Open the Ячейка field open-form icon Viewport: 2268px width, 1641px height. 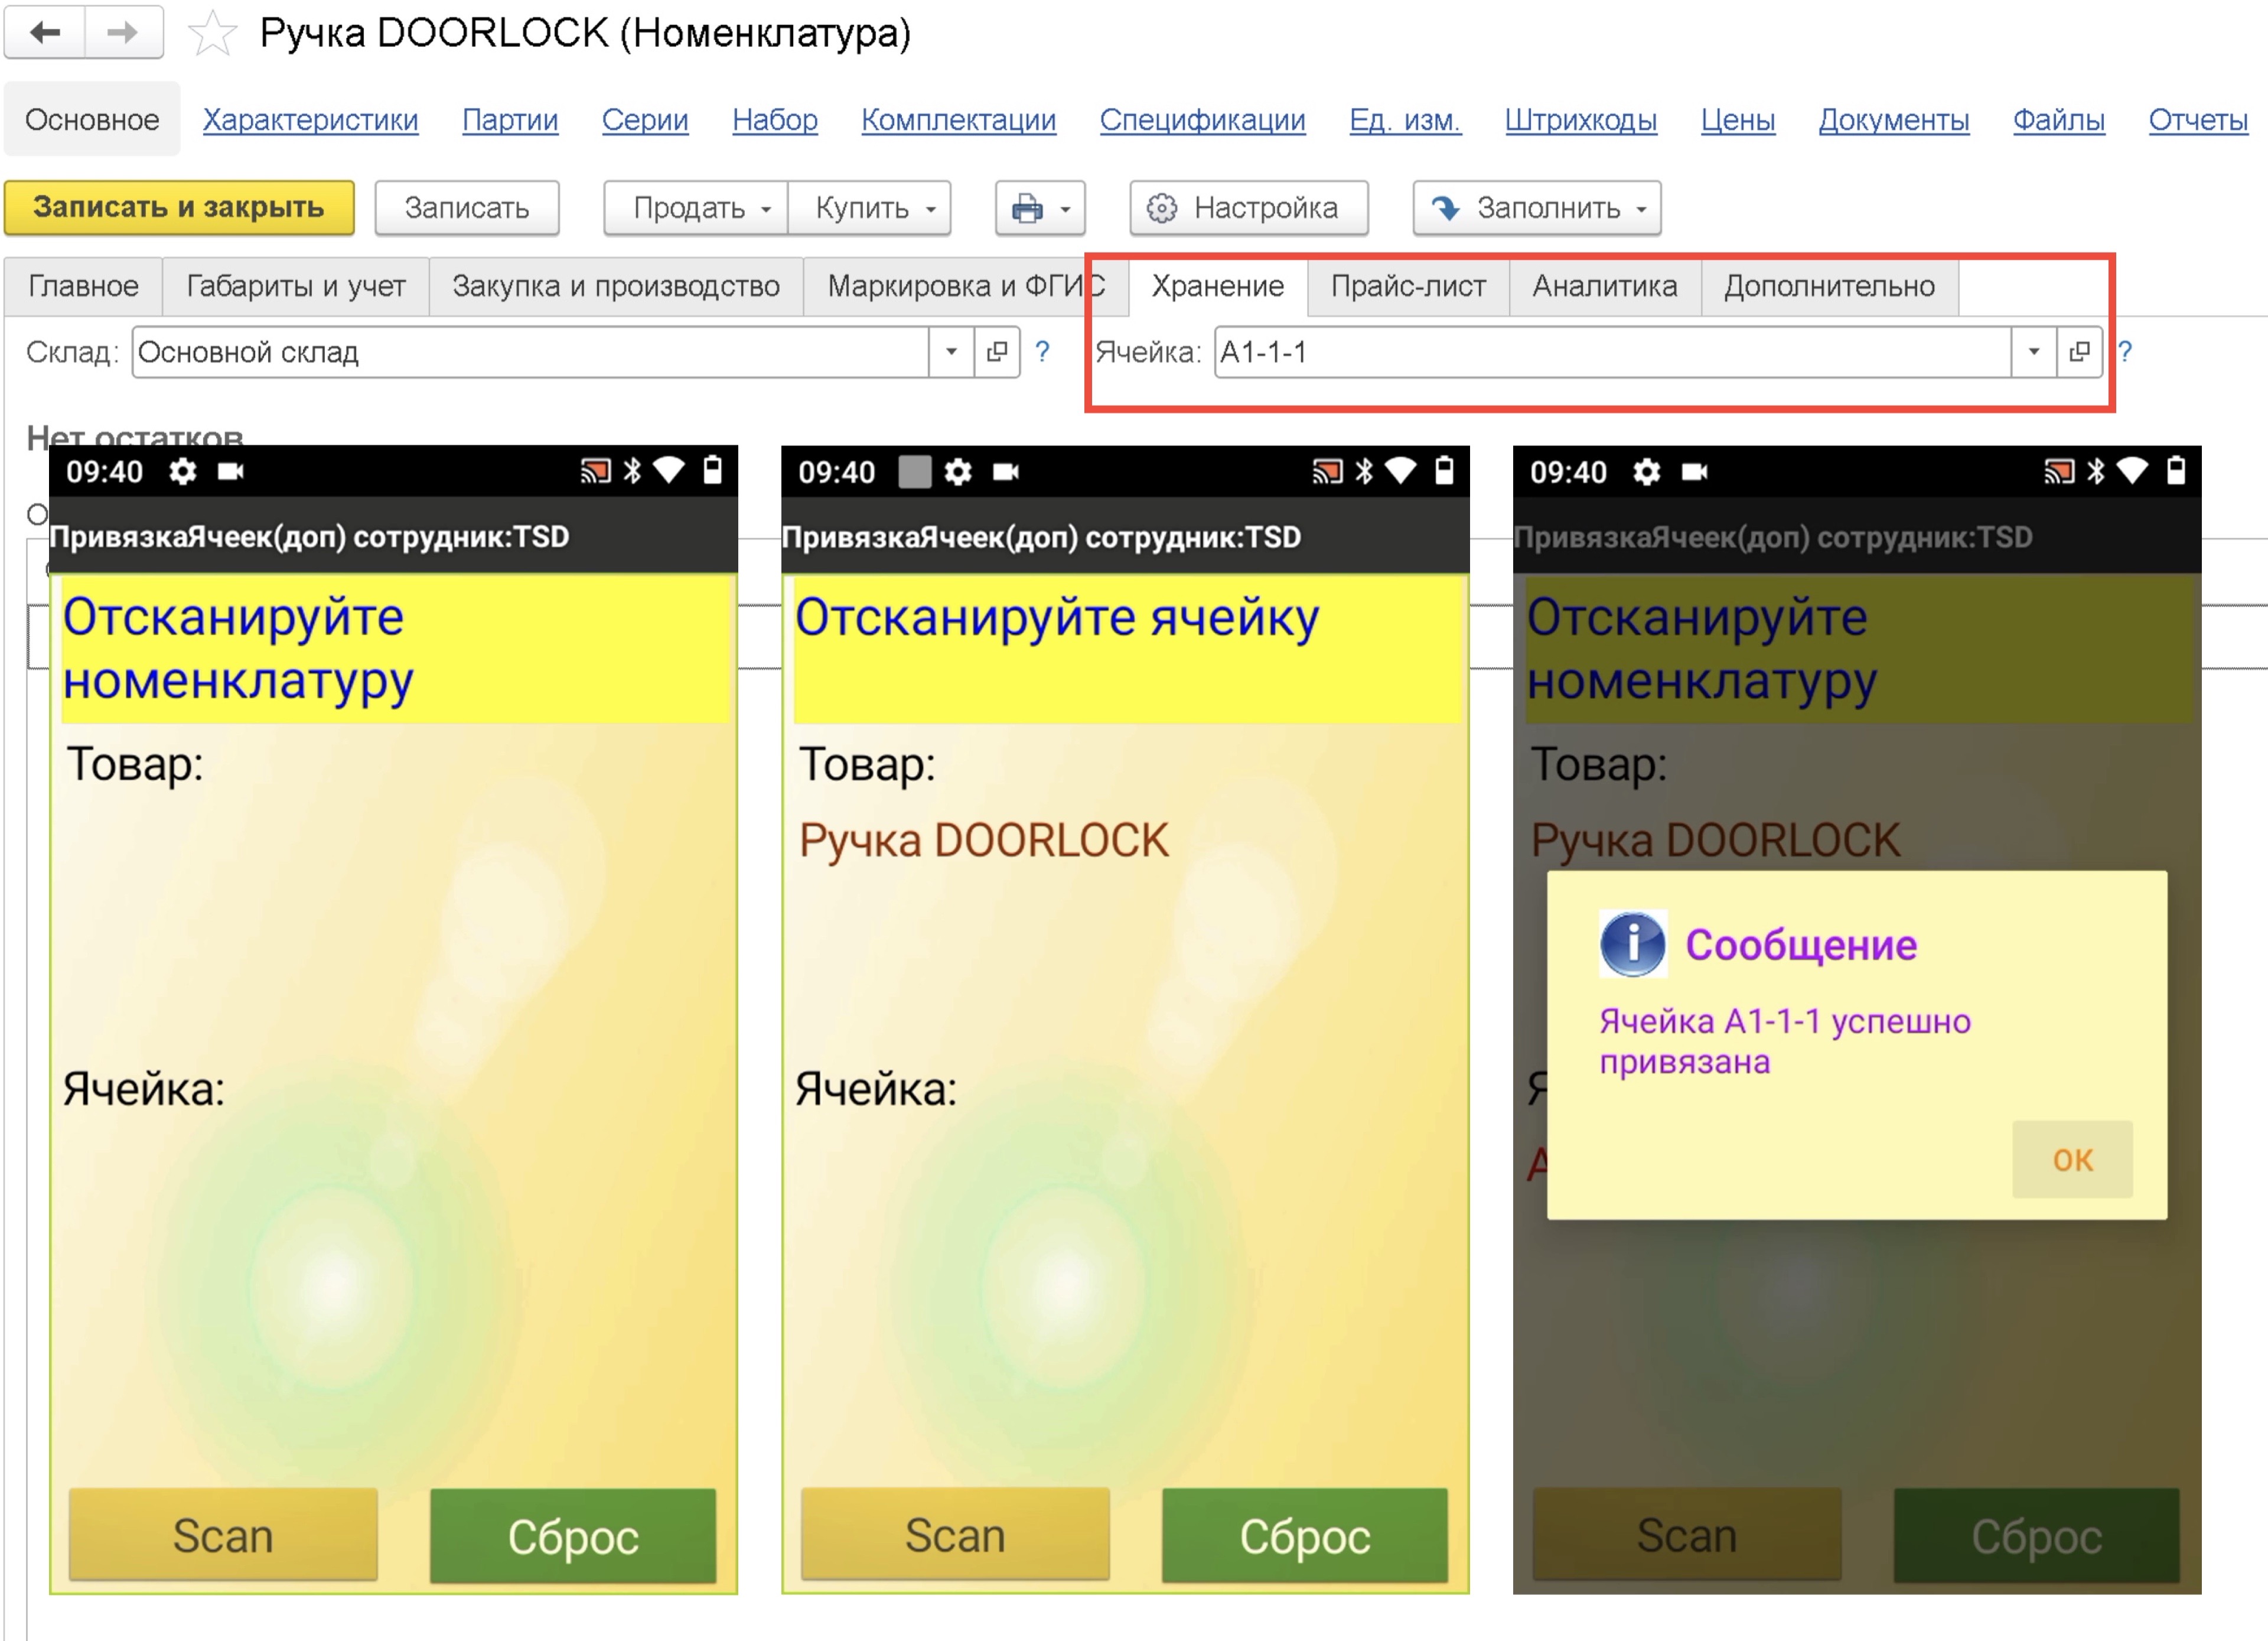coord(2080,352)
